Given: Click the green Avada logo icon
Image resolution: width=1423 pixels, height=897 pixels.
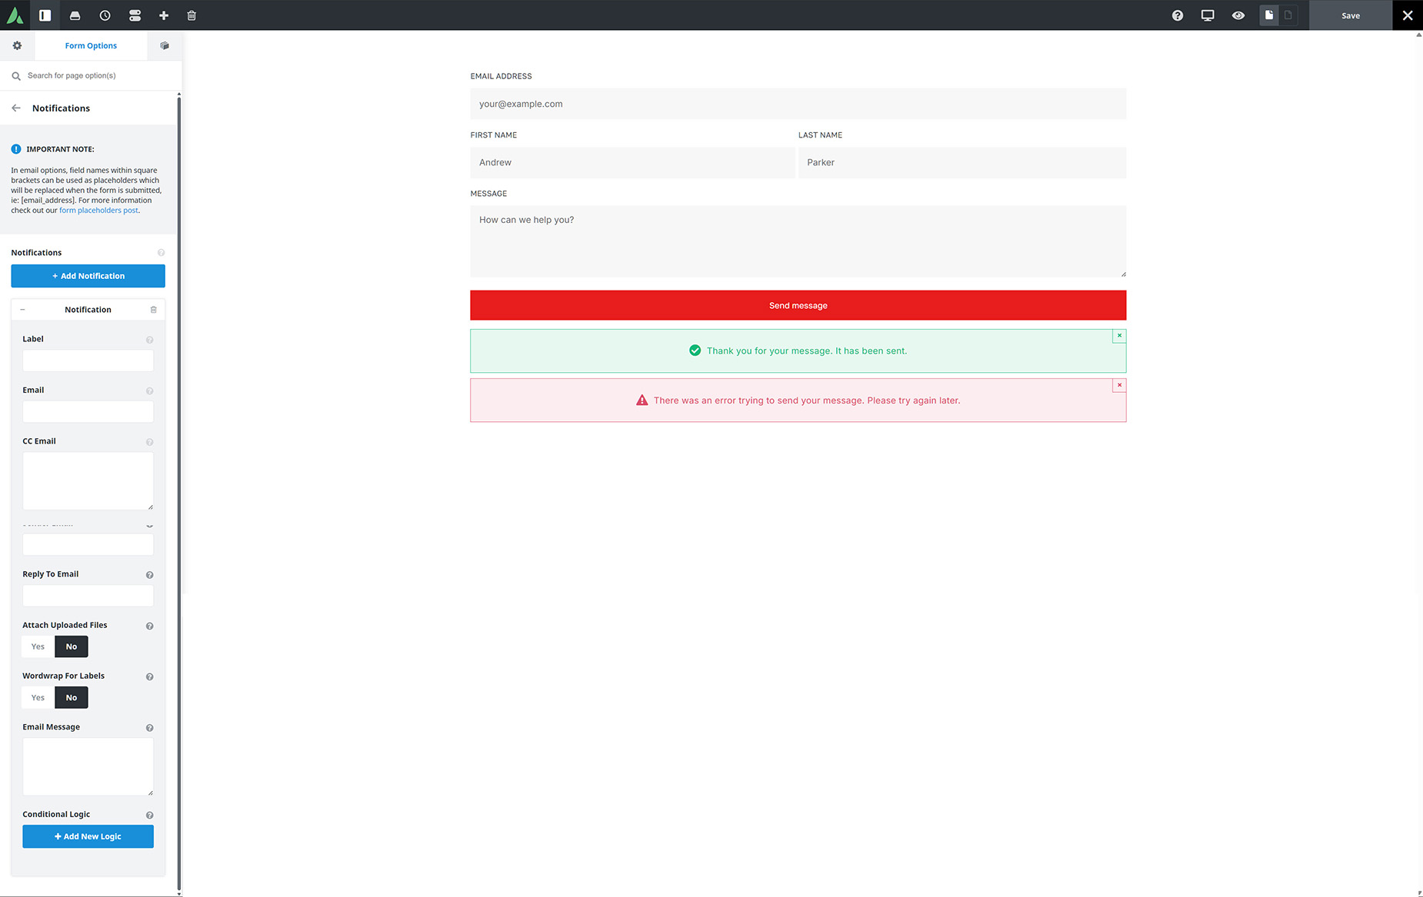Looking at the screenshot, I should click(x=15, y=15).
